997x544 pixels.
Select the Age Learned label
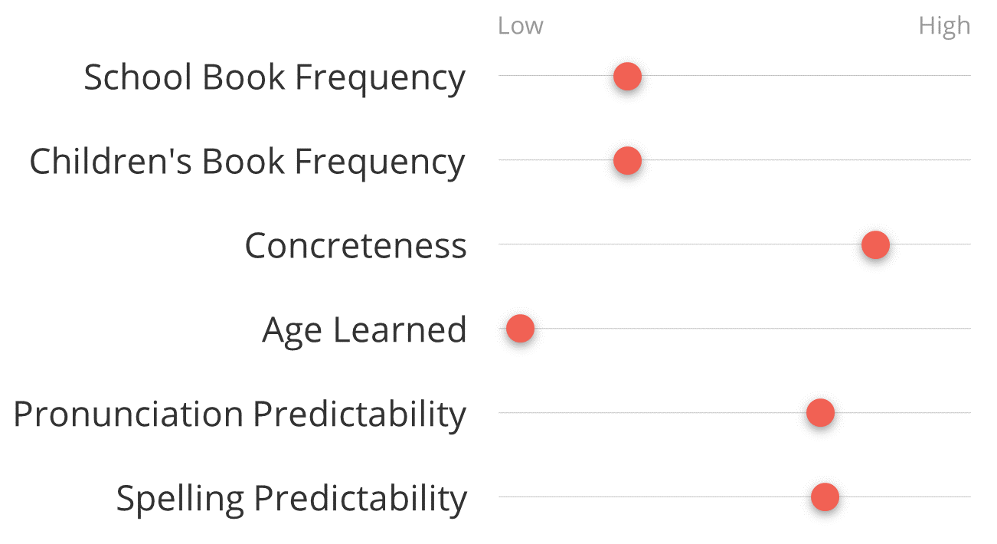click(x=364, y=331)
